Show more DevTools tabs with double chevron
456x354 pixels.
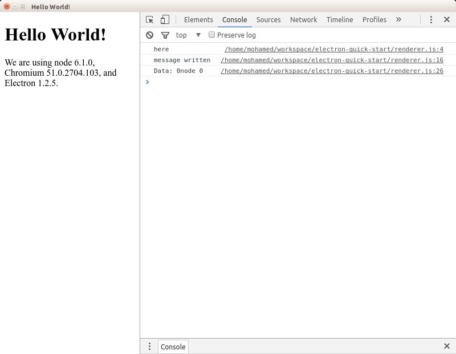(x=398, y=19)
